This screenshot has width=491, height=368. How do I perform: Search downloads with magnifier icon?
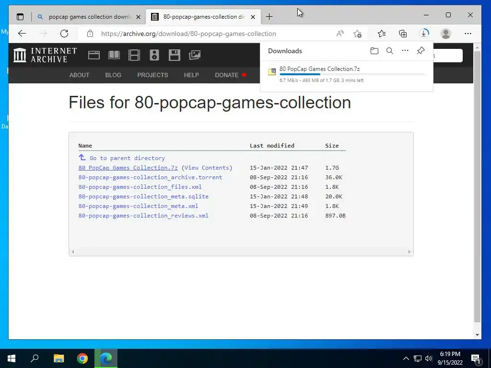(x=389, y=51)
